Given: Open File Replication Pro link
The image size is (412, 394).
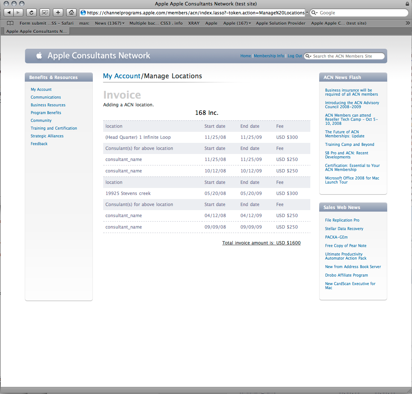Looking at the screenshot, I should coord(342,220).
